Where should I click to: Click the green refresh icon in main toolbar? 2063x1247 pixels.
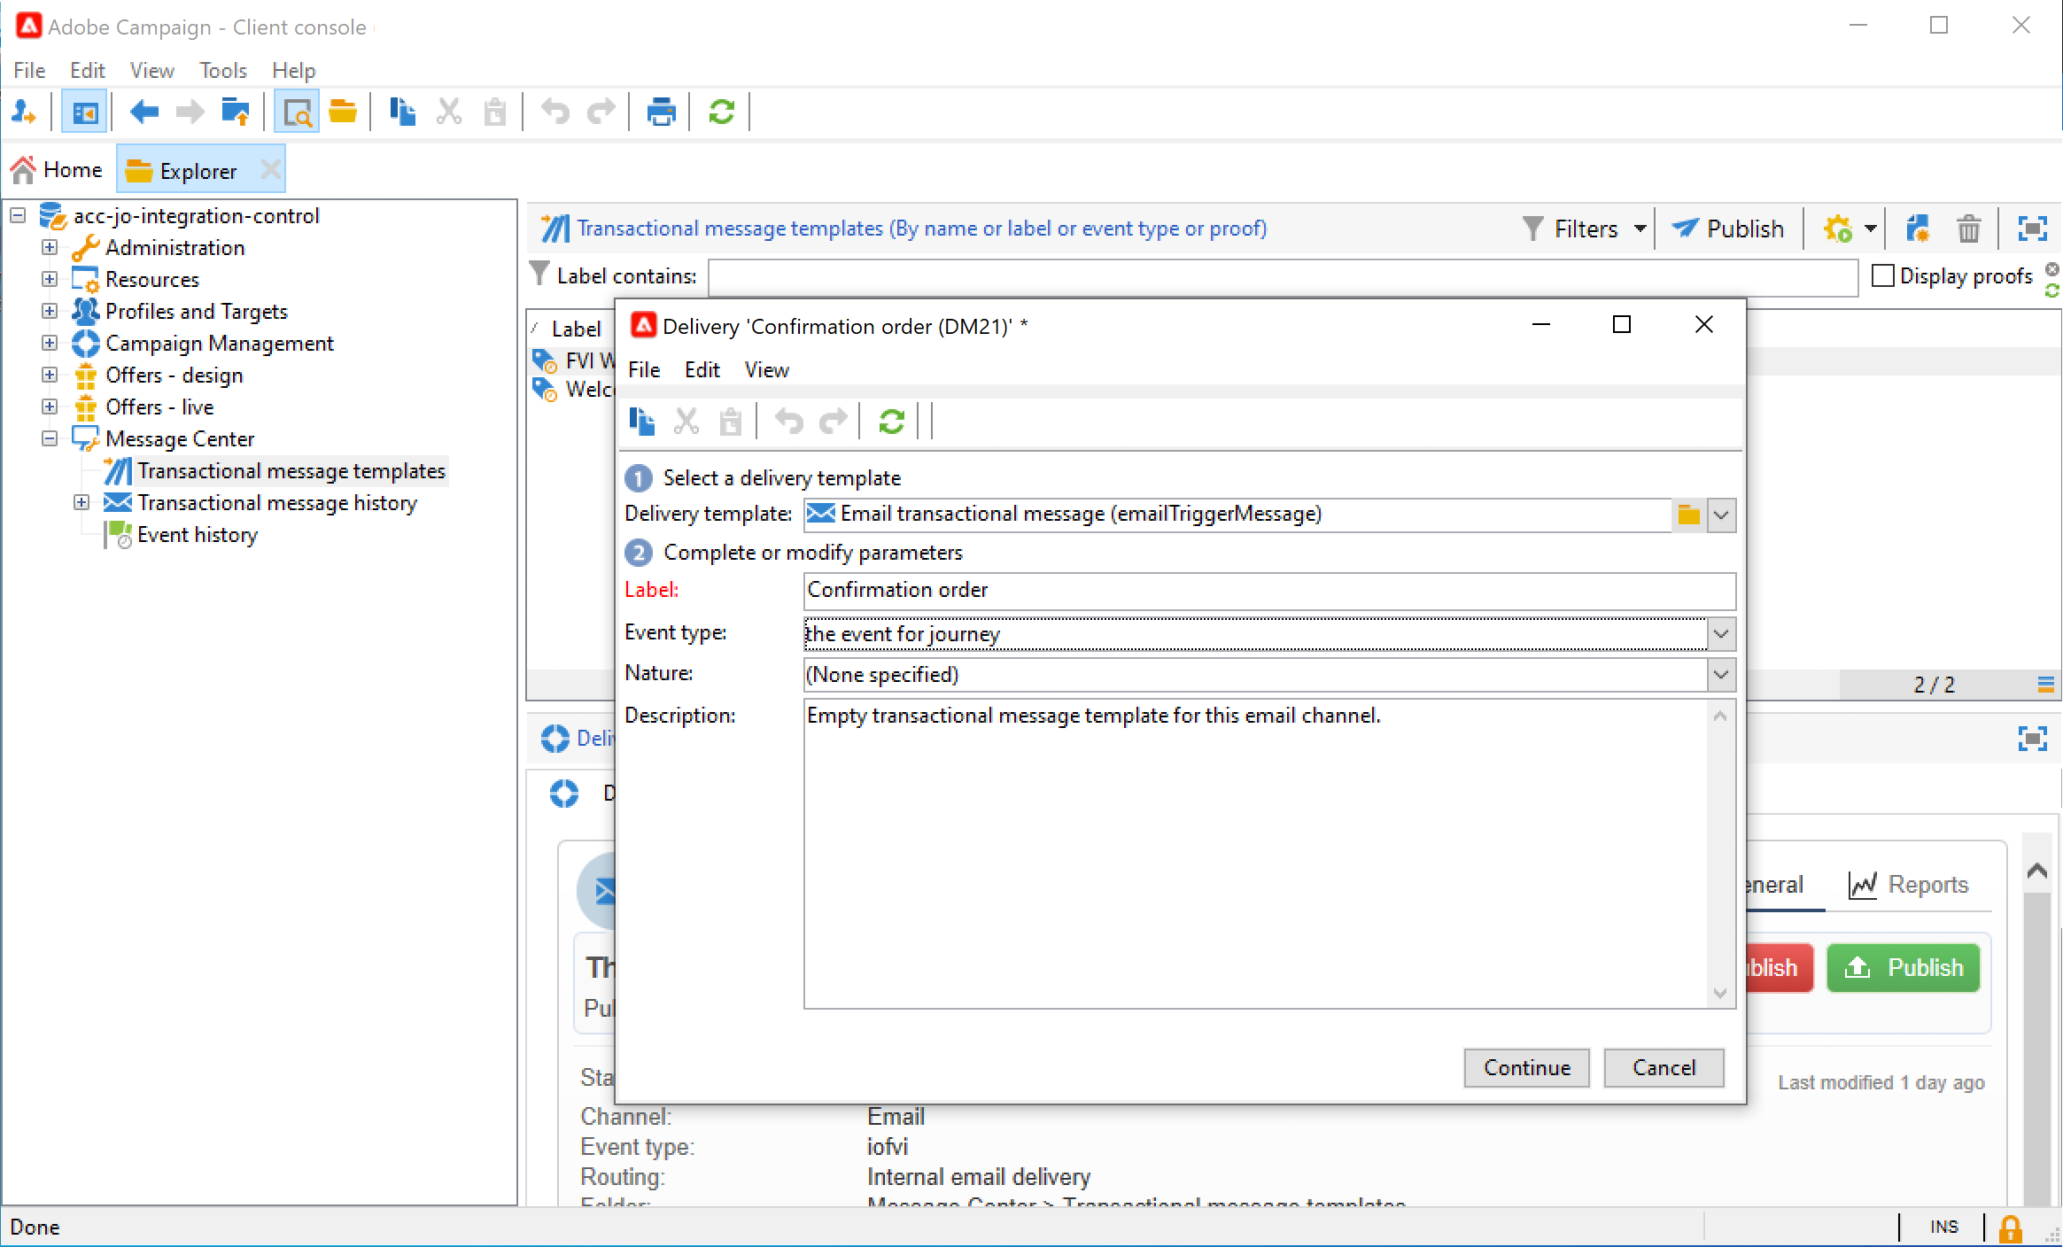click(x=721, y=112)
